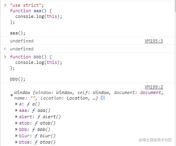
Task: Expand the 'bbb: ƒ bbb()' property
Action: point(16,129)
